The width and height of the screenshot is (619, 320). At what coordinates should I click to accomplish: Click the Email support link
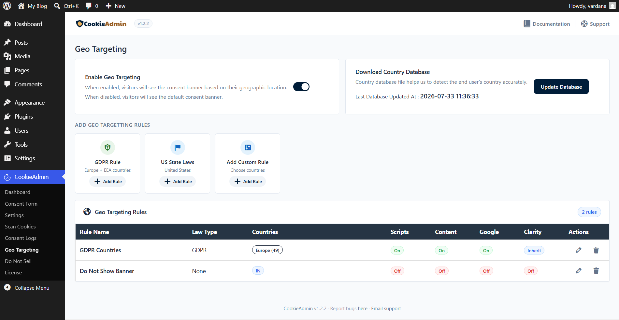tap(386, 309)
